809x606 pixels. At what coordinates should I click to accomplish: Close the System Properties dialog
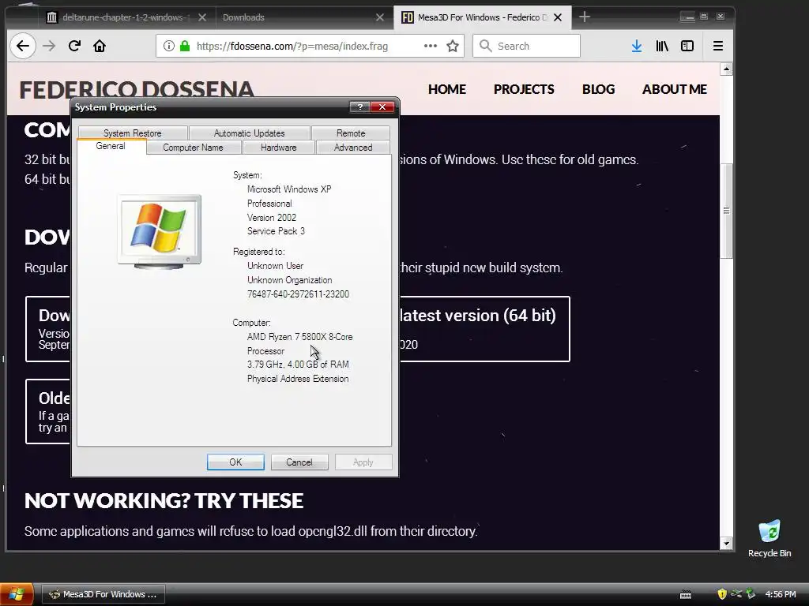coord(382,107)
